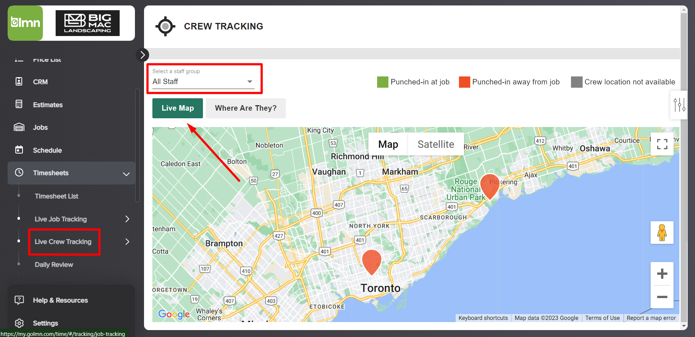Click the Live Map button
The image size is (695, 337).
click(177, 108)
